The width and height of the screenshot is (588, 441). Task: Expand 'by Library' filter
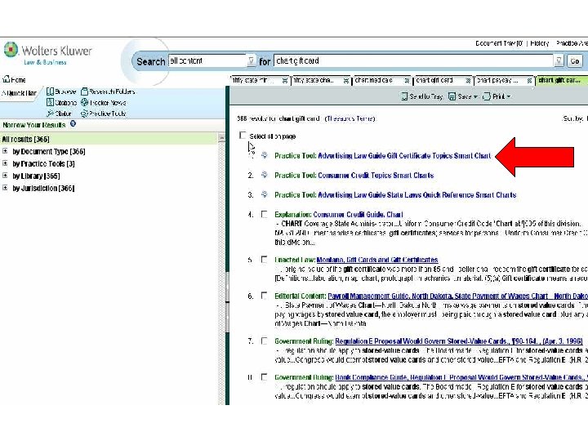point(5,175)
